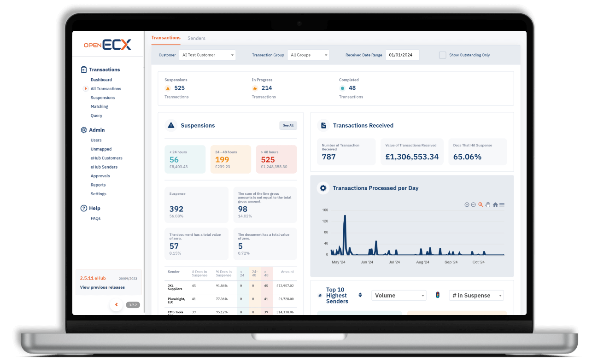Open Query in the sidebar
This screenshot has width=592, height=362.
click(96, 116)
